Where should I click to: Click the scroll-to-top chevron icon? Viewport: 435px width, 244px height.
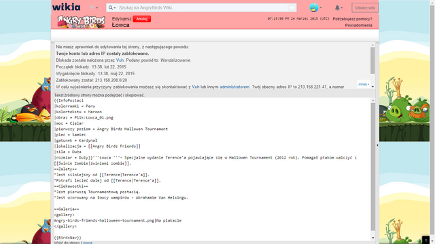tap(426, 240)
